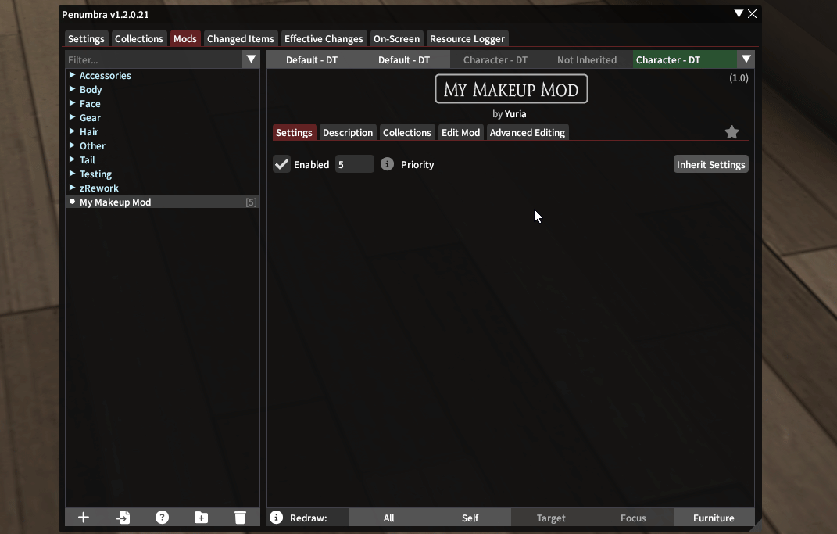
Task: Uncheck the Enabled checkbox
Action: (x=281, y=164)
